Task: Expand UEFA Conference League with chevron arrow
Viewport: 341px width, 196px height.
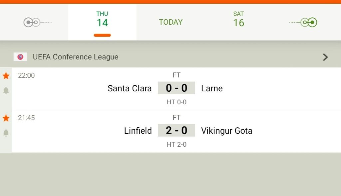Action: [325, 57]
